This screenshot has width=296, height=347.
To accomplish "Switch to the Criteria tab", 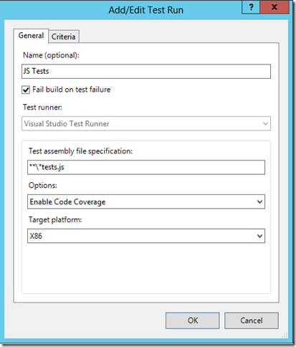I will coord(64,37).
